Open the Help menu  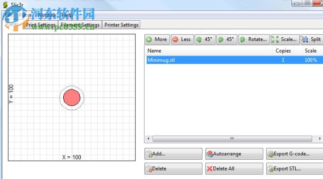(67, 15)
